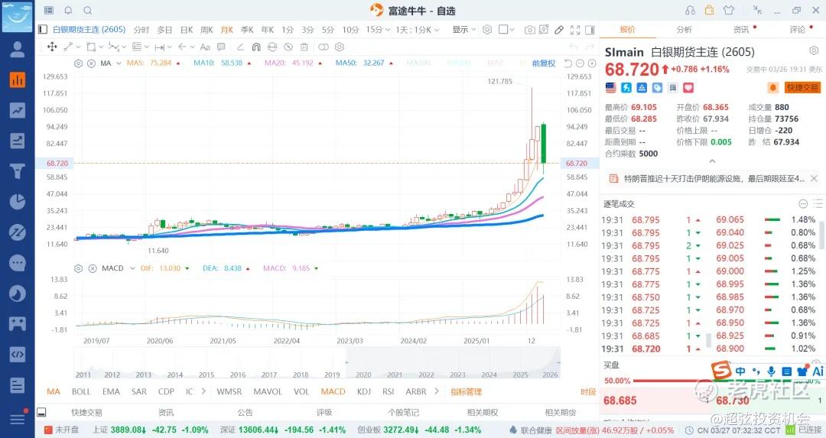The width and height of the screenshot is (826, 438).
Task: Expand more main indicators after IC
Action: point(203,391)
